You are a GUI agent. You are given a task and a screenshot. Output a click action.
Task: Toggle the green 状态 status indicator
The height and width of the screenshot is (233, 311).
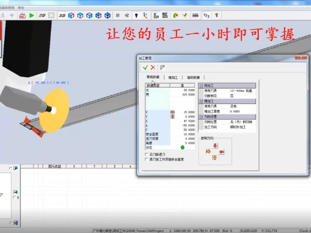tap(182, 148)
